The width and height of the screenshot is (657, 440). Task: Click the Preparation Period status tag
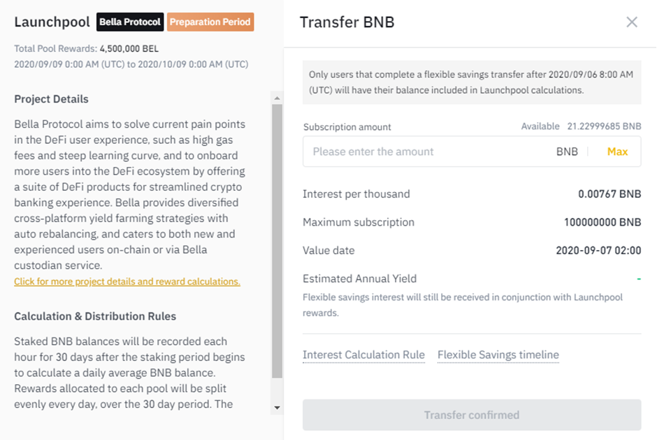point(210,22)
